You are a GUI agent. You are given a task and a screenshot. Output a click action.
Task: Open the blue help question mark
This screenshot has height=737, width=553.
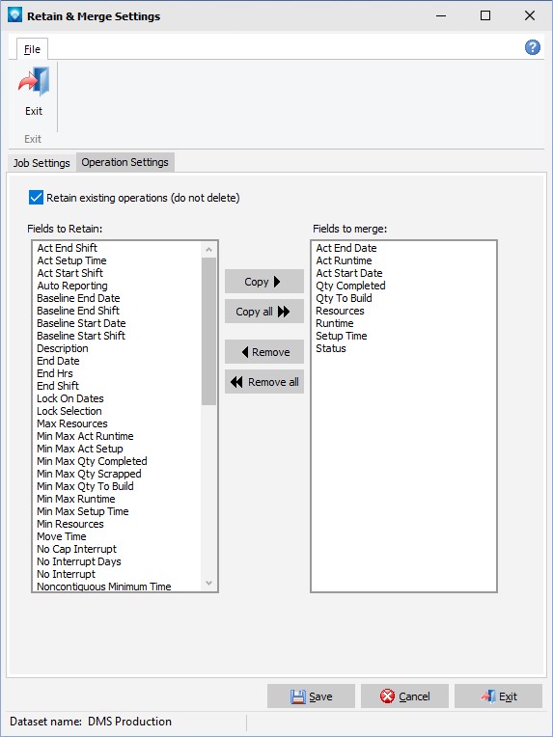[x=533, y=47]
